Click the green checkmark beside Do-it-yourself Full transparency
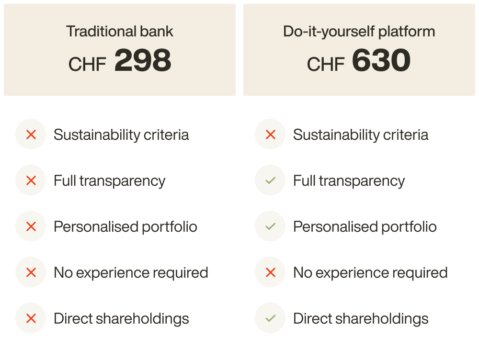Screen dimensions: 479x360 [x=270, y=180]
